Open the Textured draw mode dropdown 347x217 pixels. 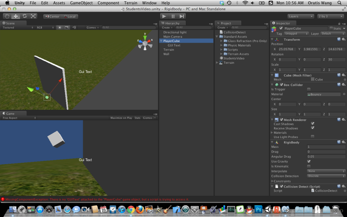18,27
